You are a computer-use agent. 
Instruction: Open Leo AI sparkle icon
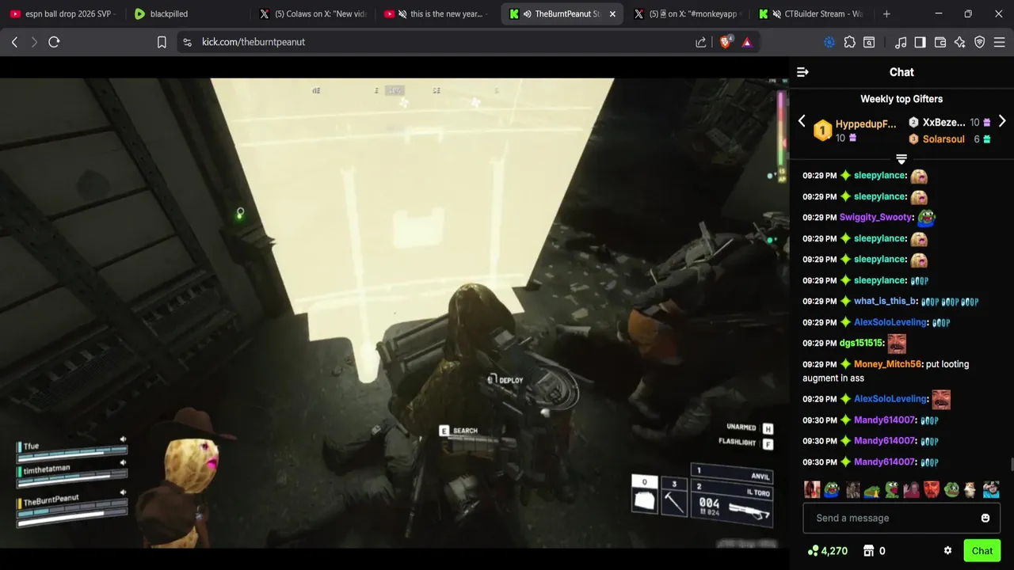960,42
